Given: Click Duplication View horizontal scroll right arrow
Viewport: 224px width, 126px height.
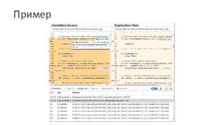Looking at the screenshot, I should 170,85.
